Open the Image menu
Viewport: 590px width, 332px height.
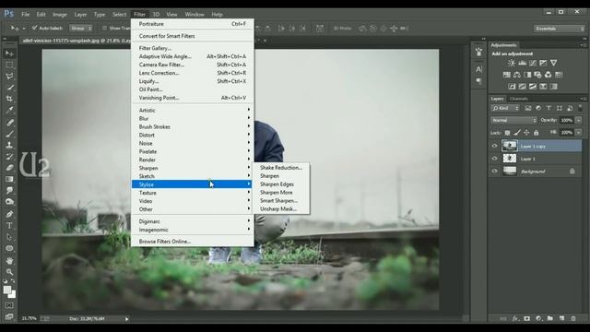(59, 15)
